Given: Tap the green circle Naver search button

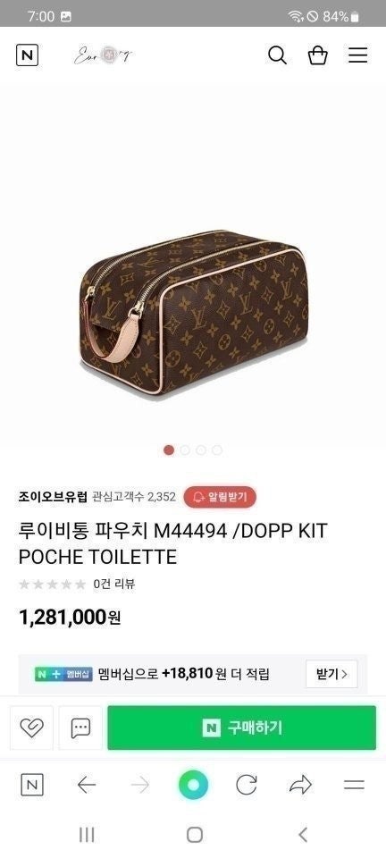Looking at the screenshot, I should coord(193,786).
